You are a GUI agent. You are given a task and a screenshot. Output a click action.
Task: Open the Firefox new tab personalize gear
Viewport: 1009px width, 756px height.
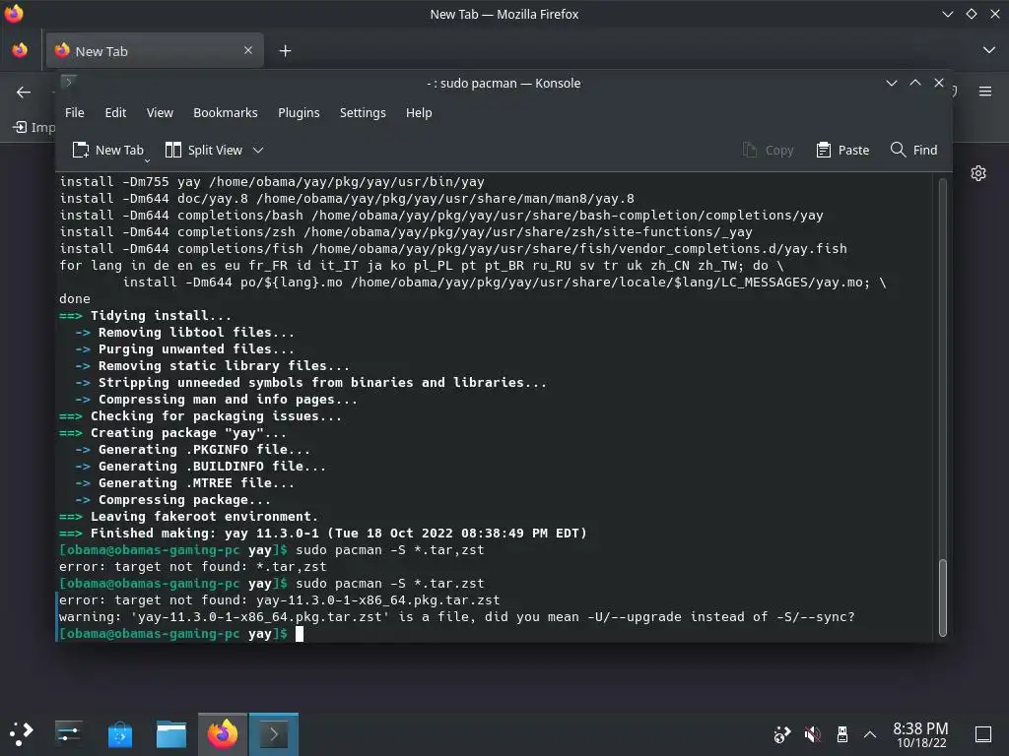coord(978,173)
